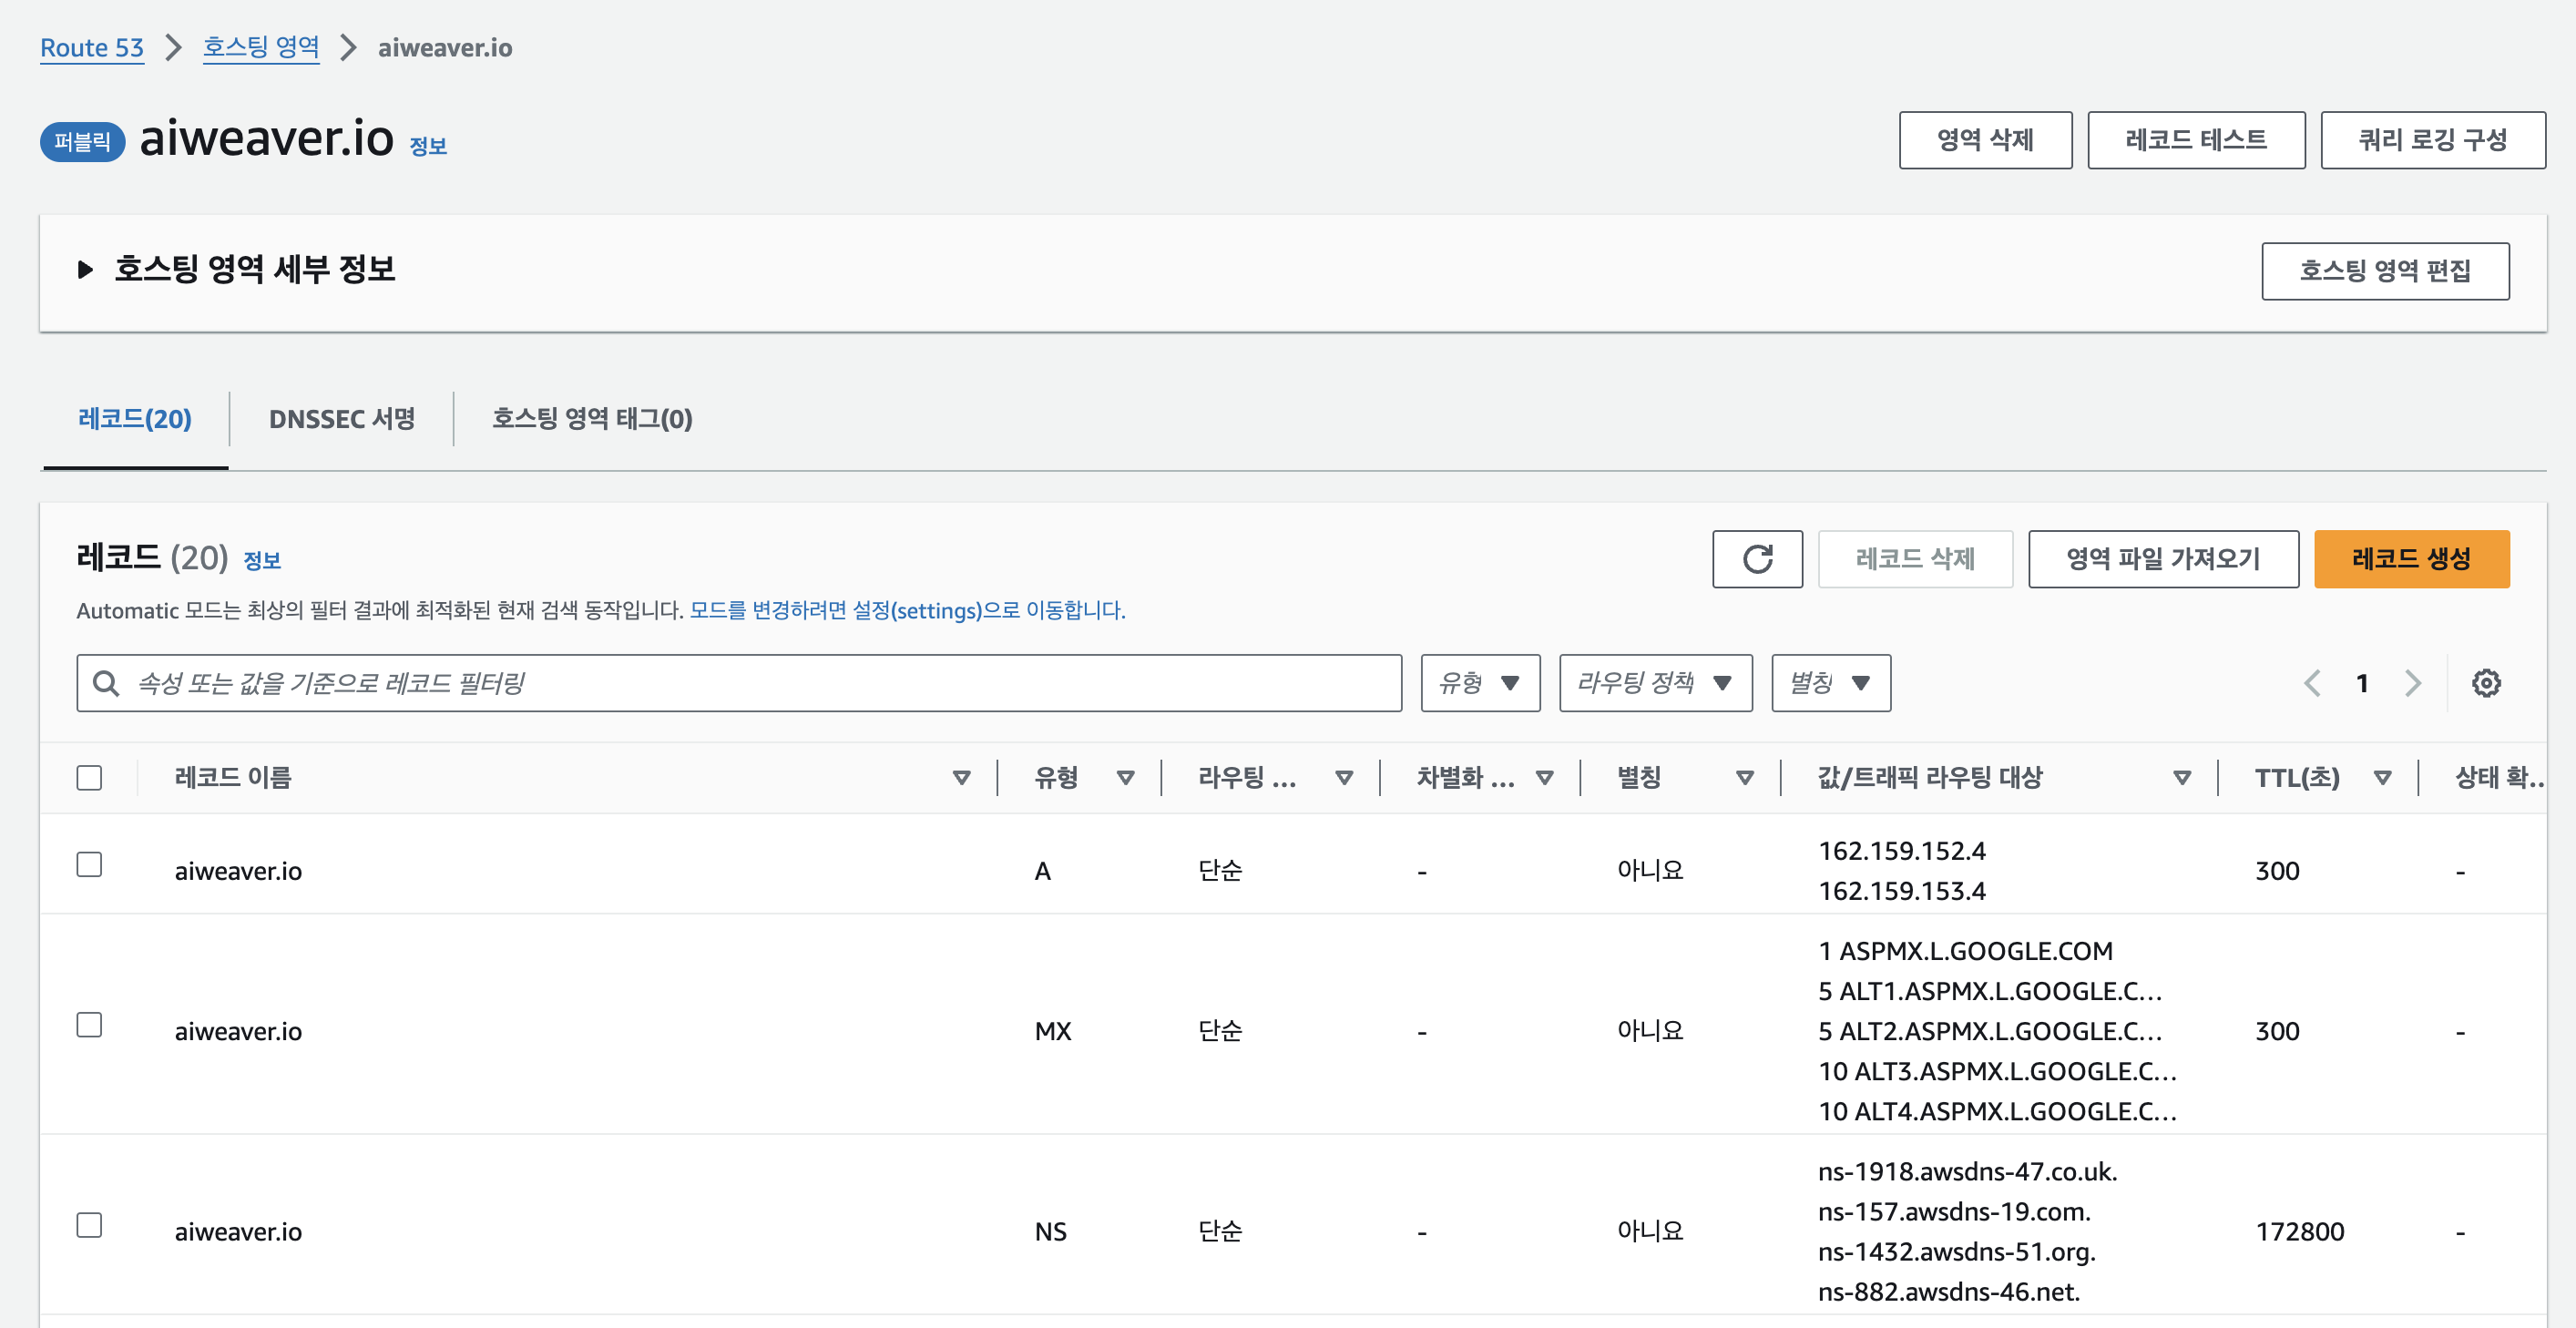Click the 레코드 삭제 button

1915,559
